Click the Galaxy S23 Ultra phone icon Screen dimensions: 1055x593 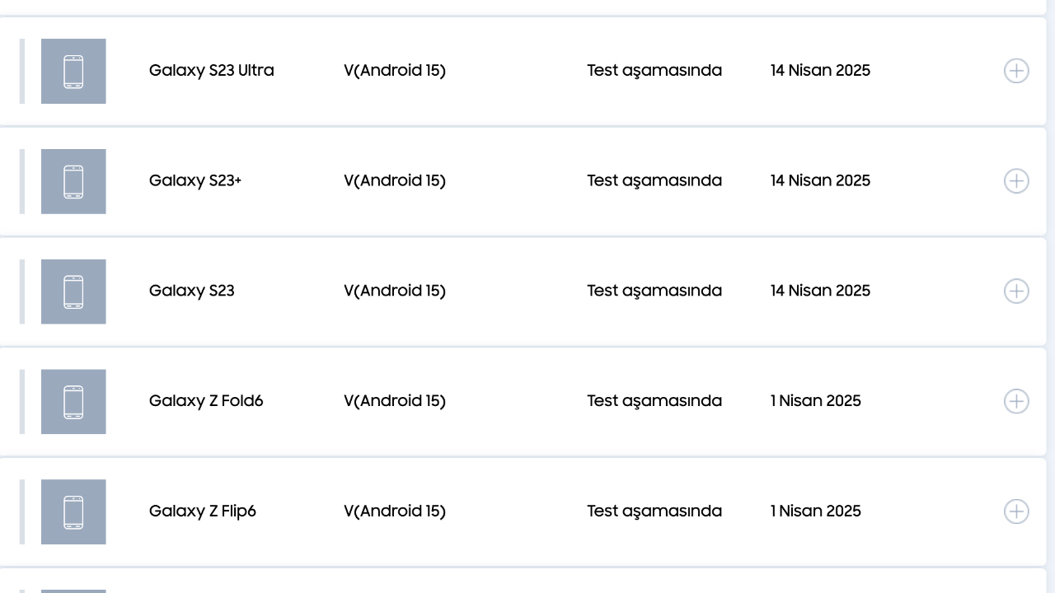(x=73, y=71)
